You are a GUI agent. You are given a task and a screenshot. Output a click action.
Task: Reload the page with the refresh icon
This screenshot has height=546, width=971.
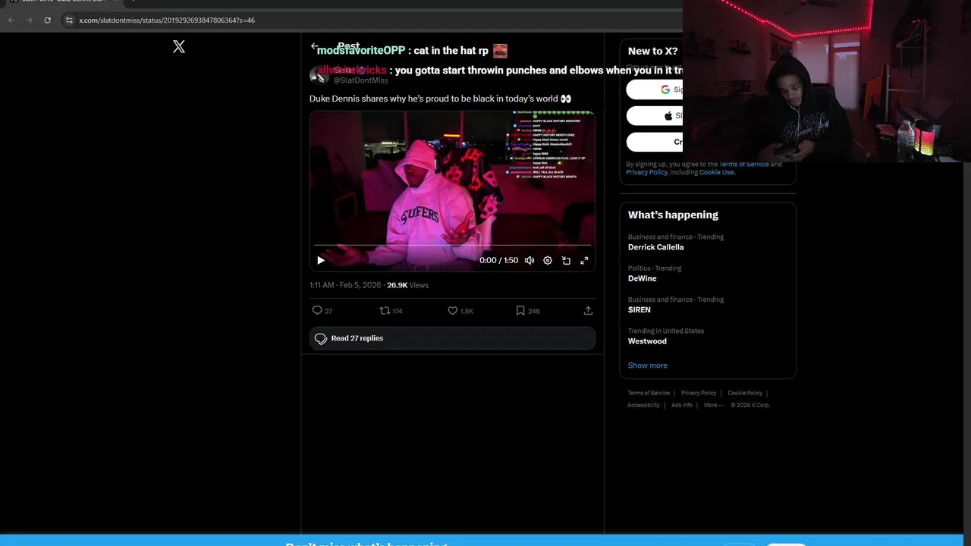[x=47, y=20]
